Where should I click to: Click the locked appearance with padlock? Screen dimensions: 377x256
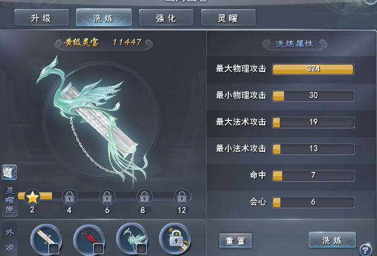[175, 238]
